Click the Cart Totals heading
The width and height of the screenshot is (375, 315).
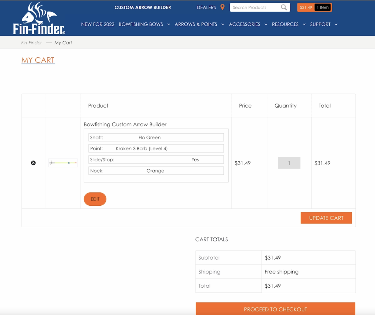coord(212,239)
